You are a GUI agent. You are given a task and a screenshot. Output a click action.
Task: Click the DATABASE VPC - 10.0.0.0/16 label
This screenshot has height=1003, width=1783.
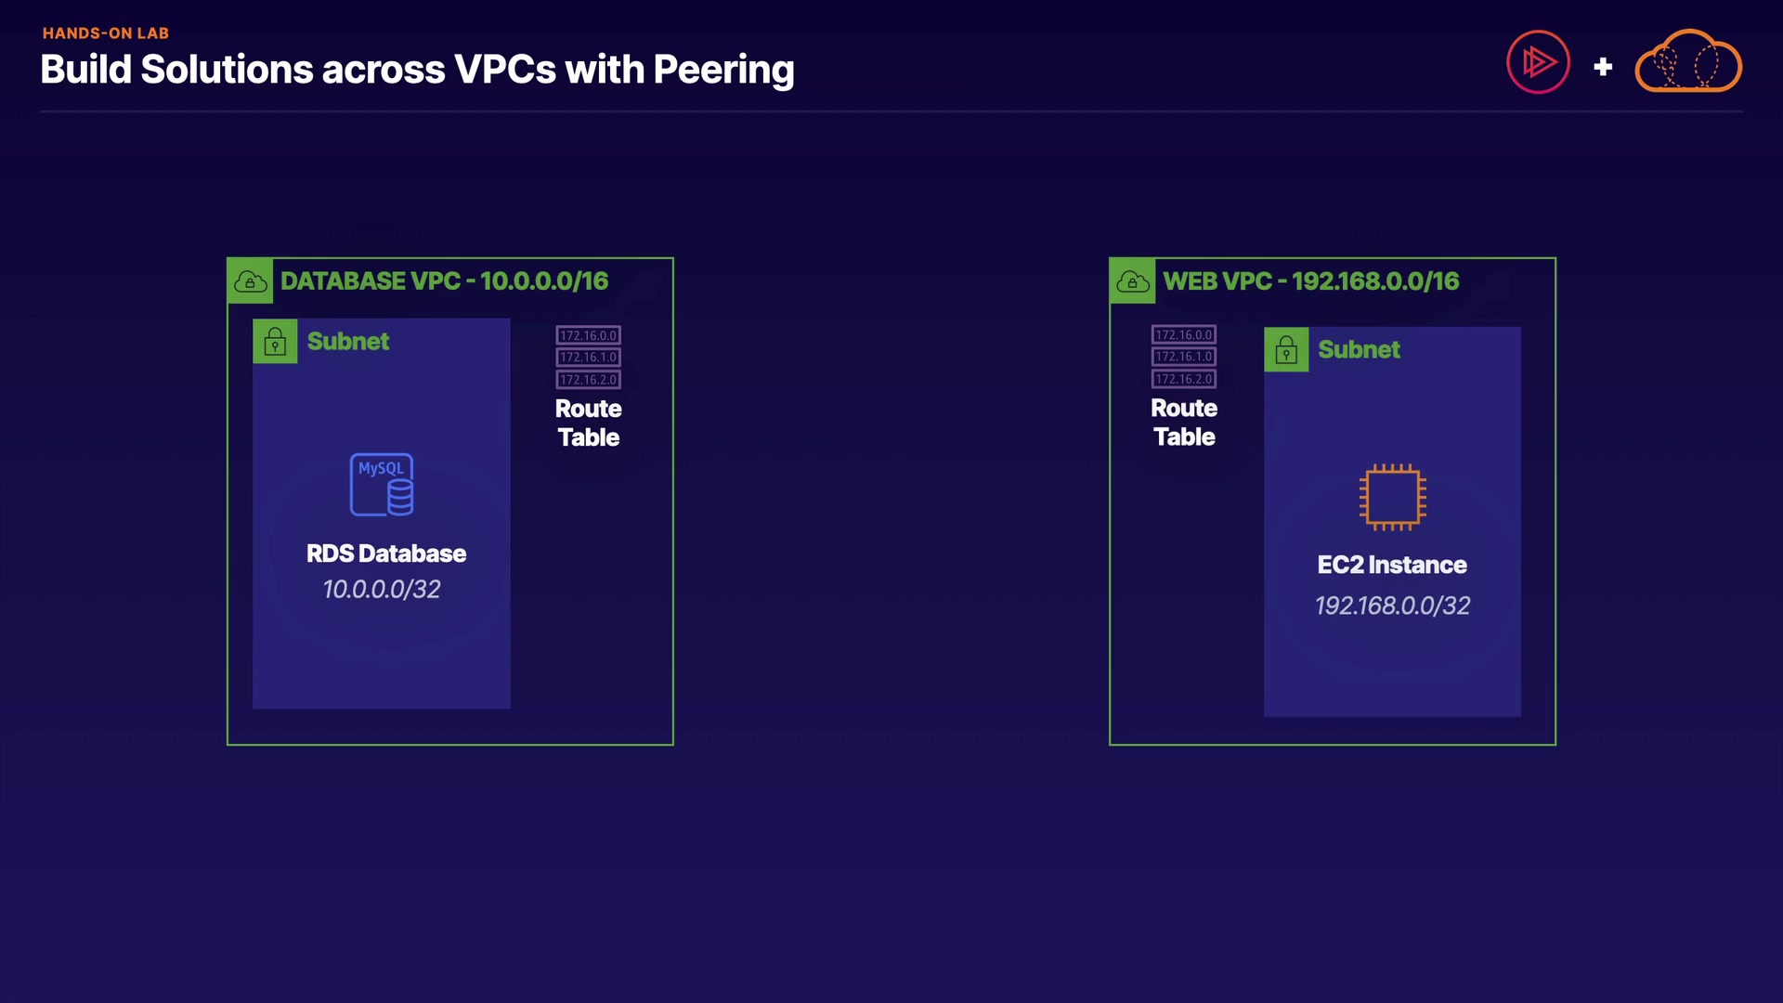[x=444, y=281]
